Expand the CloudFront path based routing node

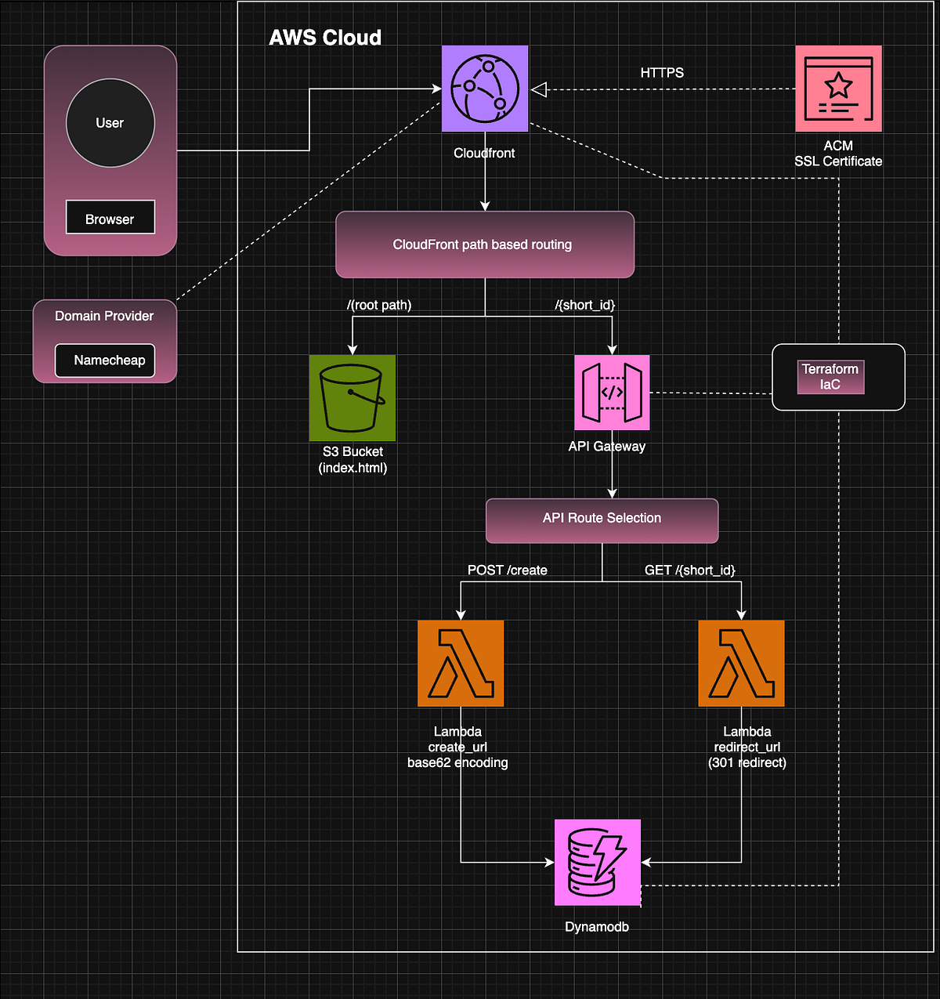484,244
